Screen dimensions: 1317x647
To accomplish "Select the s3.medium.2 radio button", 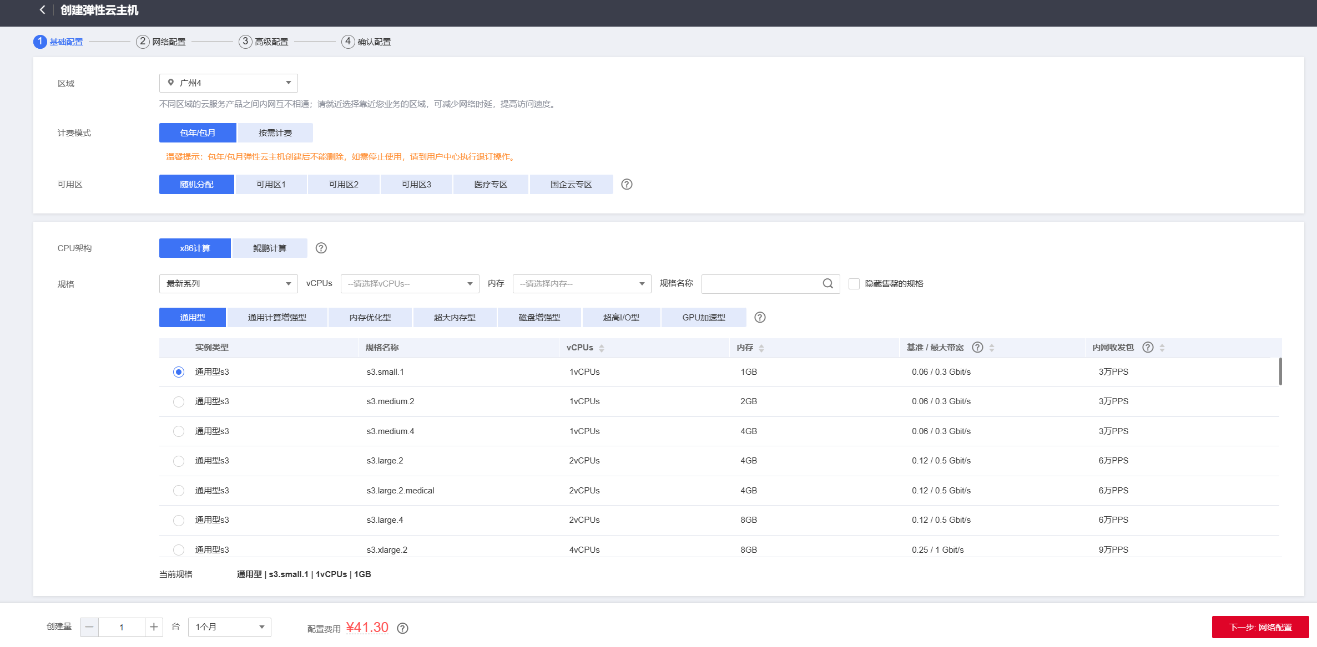I will click(x=178, y=401).
